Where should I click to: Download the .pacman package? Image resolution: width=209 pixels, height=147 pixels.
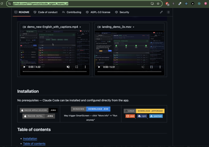156,116
